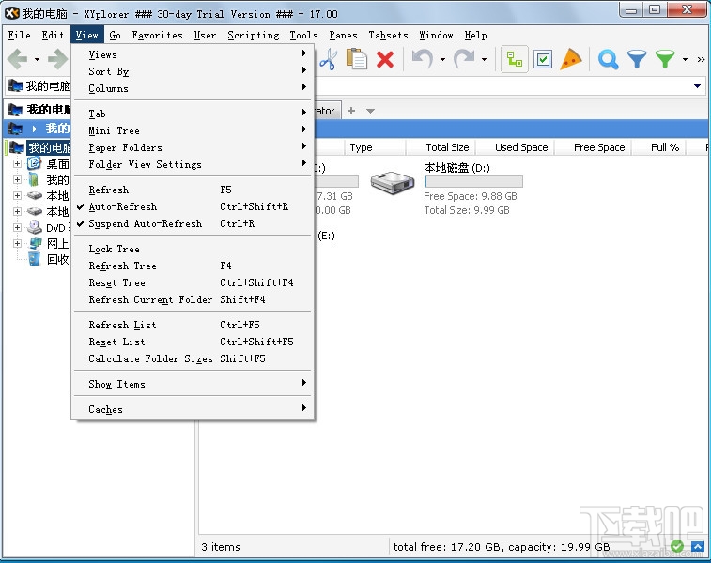711x563 pixels.
Task: Open the Tab submenu
Action: point(193,114)
